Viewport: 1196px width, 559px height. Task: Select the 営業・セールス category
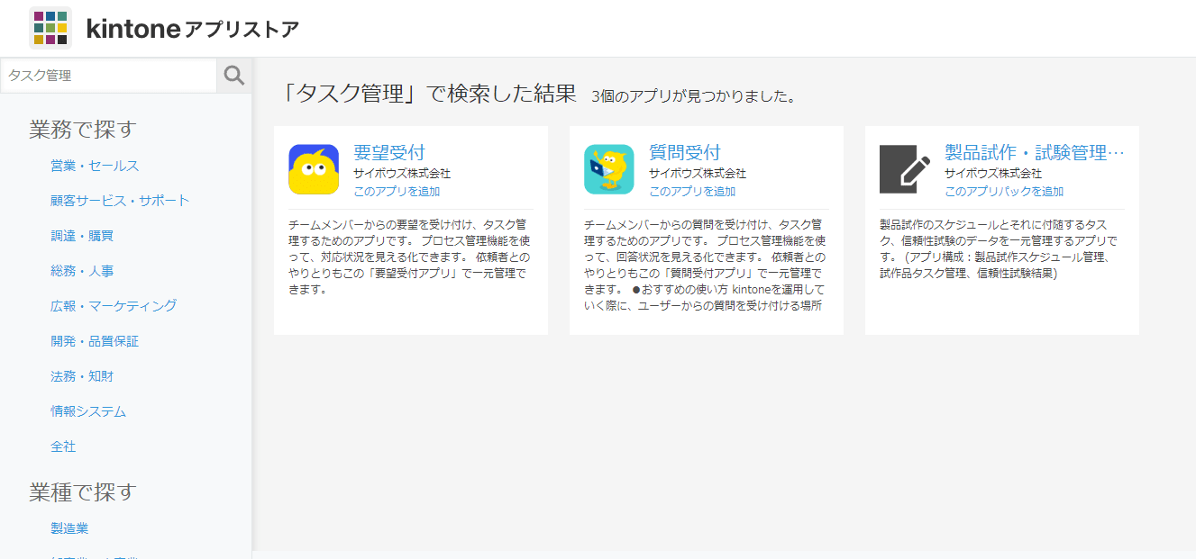[x=95, y=166]
